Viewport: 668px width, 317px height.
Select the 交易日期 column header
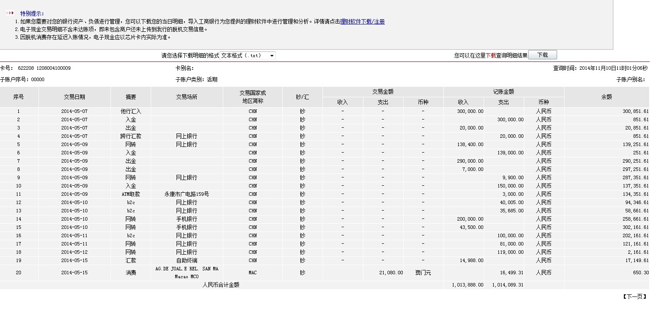(x=74, y=97)
